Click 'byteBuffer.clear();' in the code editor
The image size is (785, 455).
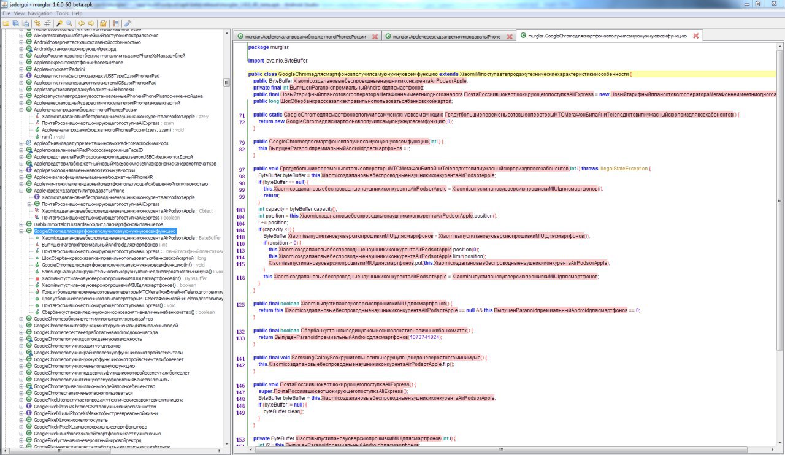click(283, 411)
